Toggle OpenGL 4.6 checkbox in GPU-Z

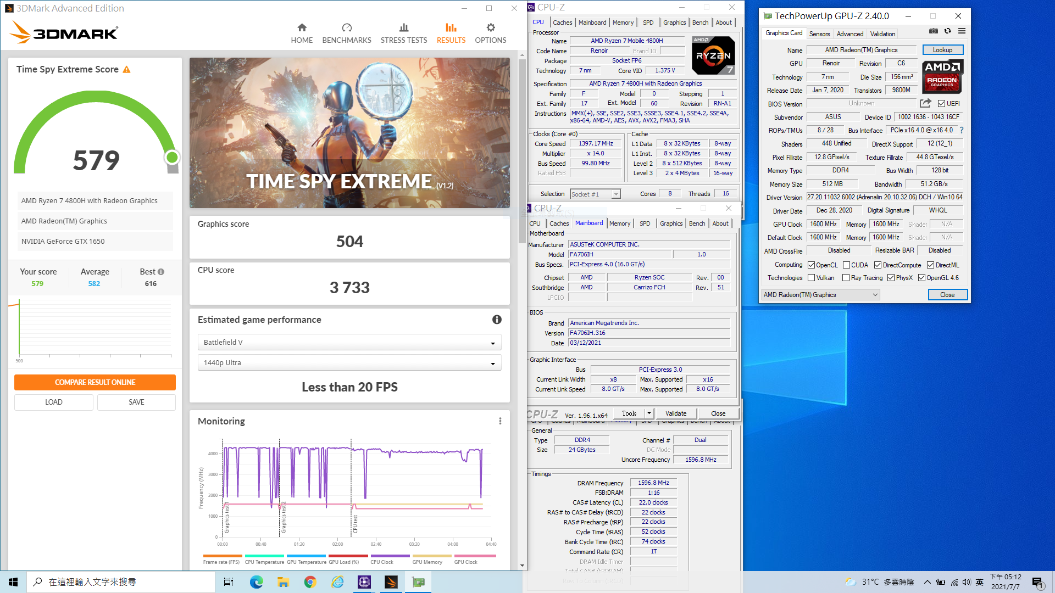(x=921, y=278)
